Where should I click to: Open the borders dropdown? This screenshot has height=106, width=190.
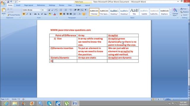pos(86,14)
